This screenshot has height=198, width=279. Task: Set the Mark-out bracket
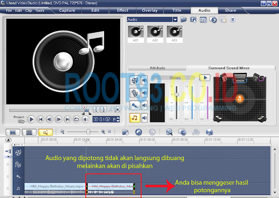pyautogui.click(x=103, y=109)
